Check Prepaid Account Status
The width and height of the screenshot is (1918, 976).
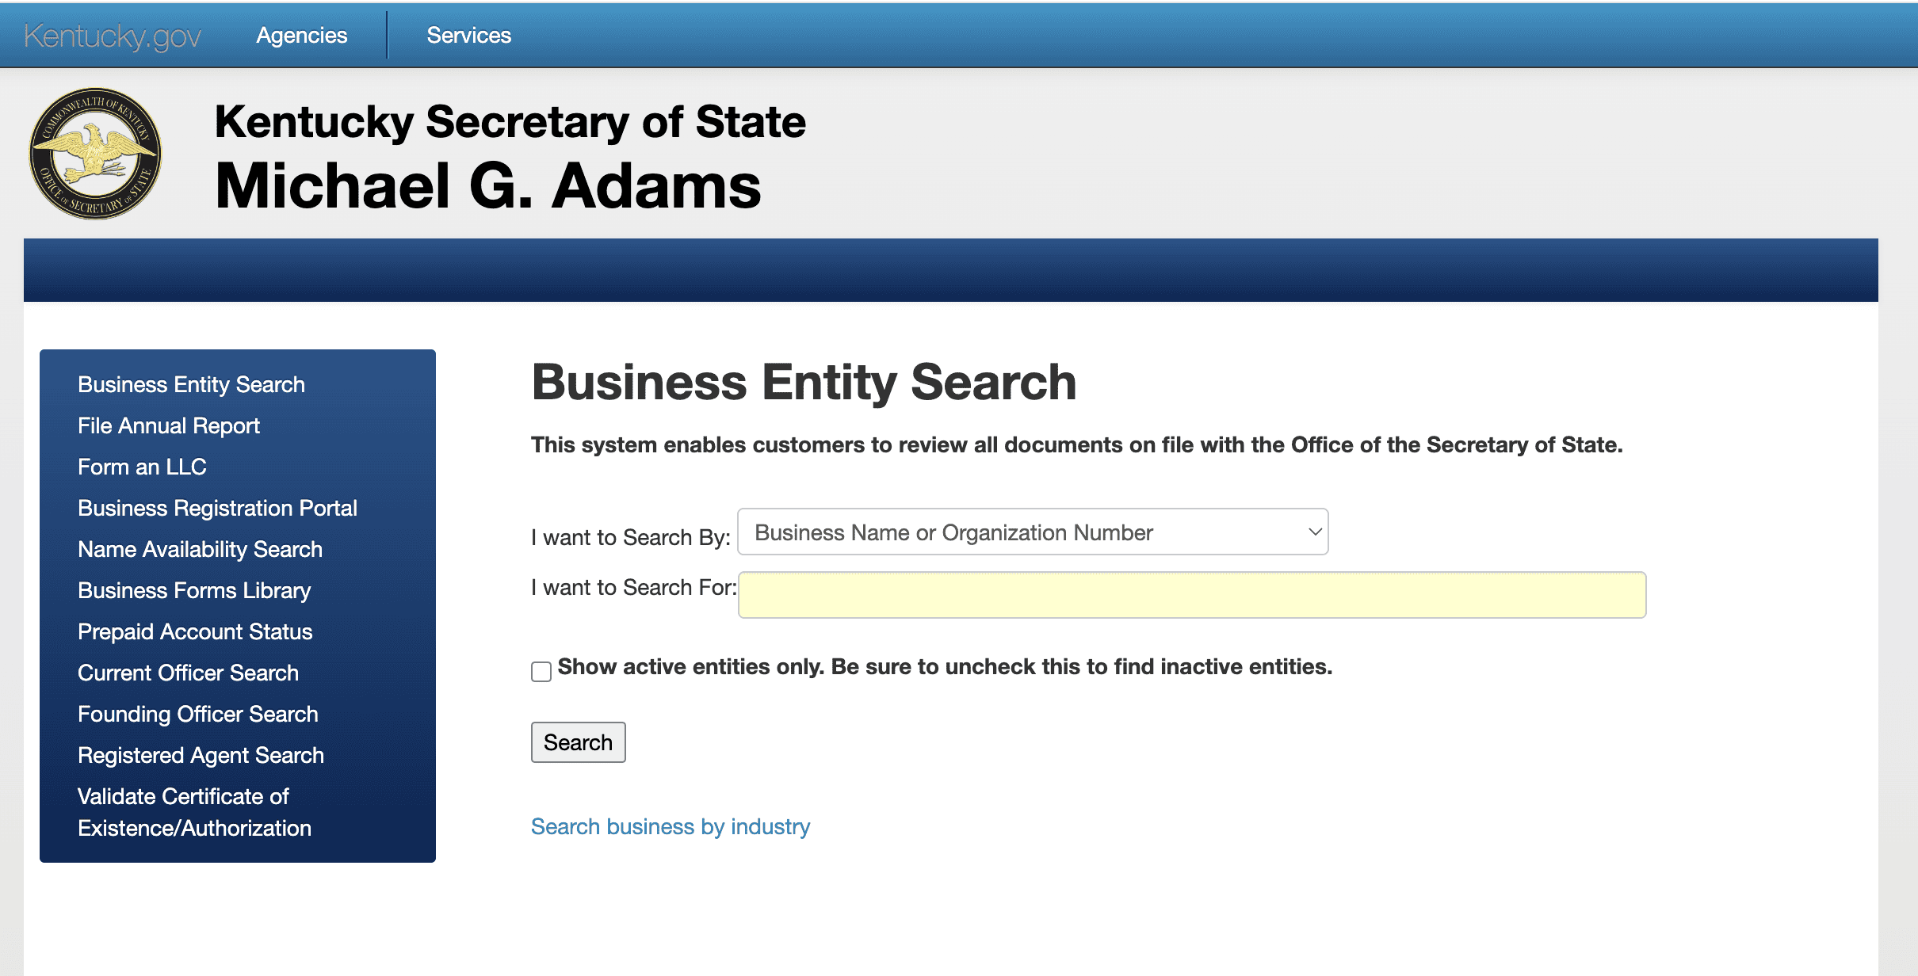pyautogui.click(x=195, y=631)
